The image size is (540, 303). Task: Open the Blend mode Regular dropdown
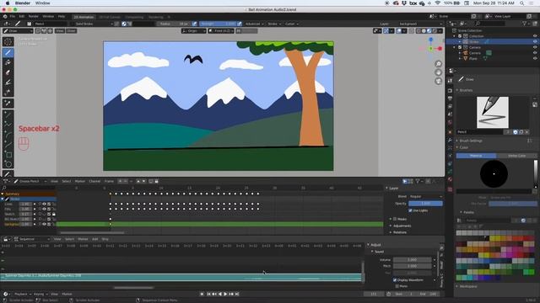[x=425, y=196]
